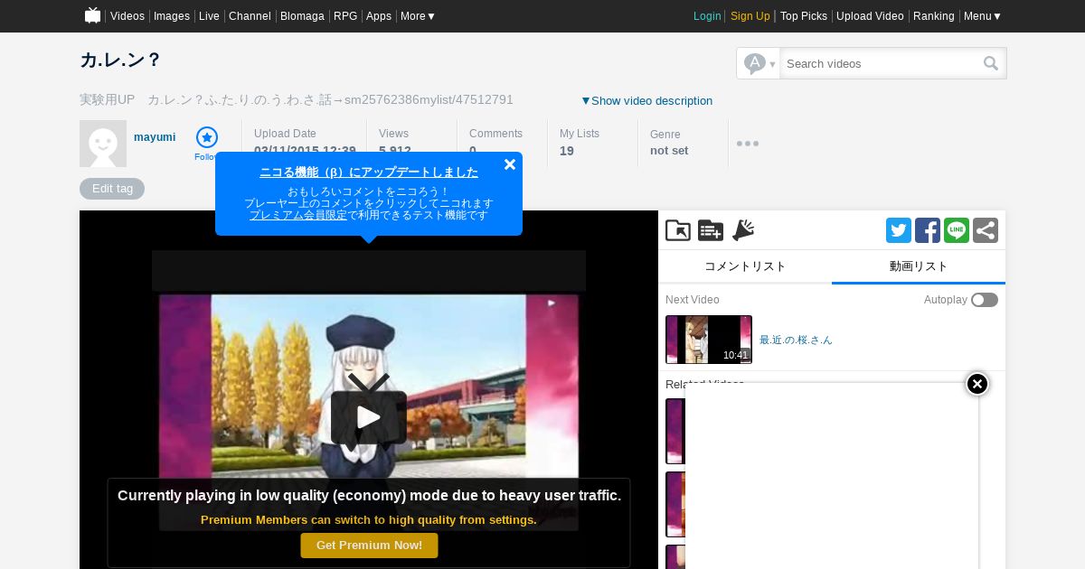Open the search type selector dropdown
The width and height of the screenshot is (1085, 569).
pyautogui.click(x=759, y=63)
